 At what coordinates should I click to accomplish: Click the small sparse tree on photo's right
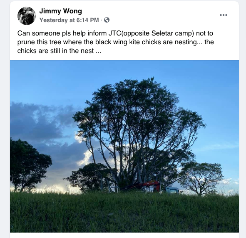201,178
